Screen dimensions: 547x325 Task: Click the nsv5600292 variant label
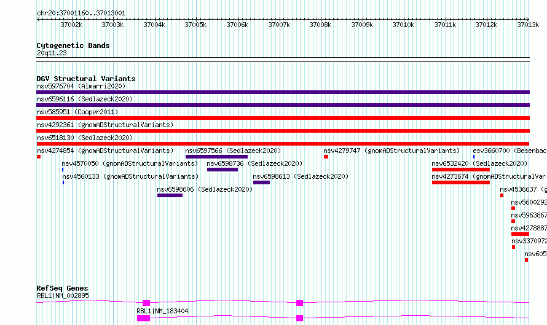pyautogui.click(x=529, y=202)
